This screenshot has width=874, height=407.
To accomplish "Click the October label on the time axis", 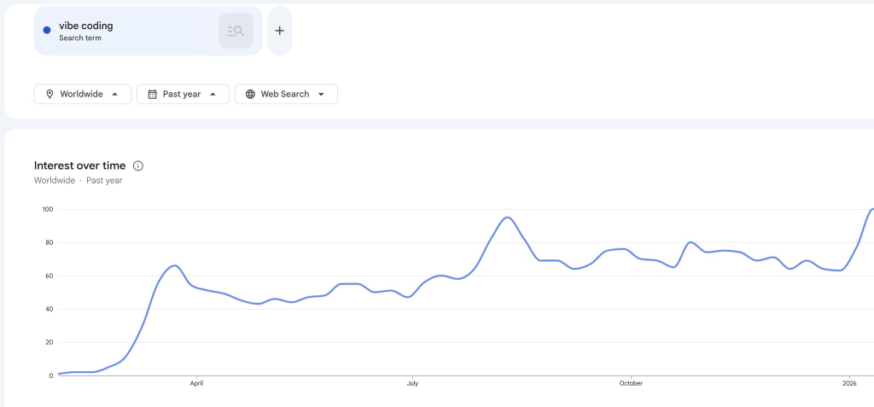I will point(631,384).
